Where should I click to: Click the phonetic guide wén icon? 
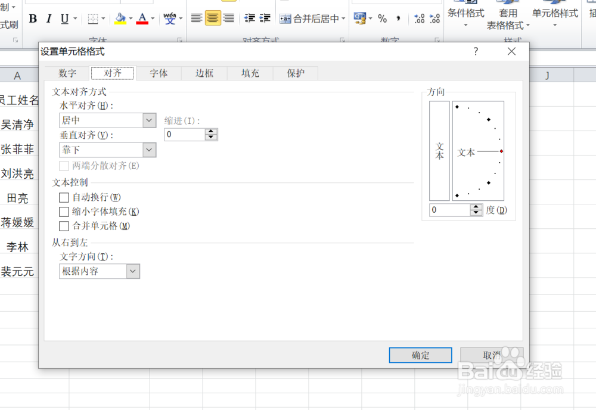(x=169, y=18)
